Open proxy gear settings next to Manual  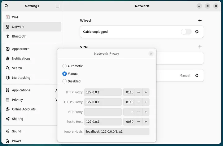tap(197, 75)
